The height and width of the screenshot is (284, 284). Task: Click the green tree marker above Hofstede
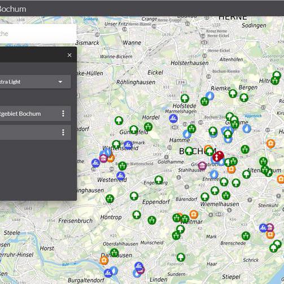[185, 98]
